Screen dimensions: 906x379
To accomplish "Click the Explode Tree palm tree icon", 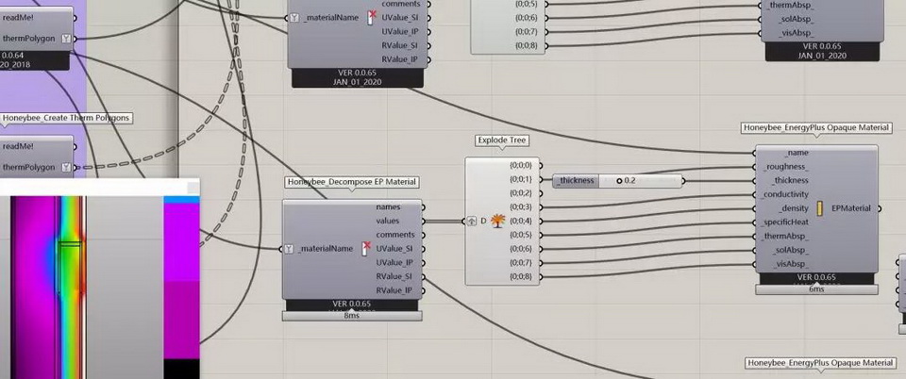I will tap(498, 221).
